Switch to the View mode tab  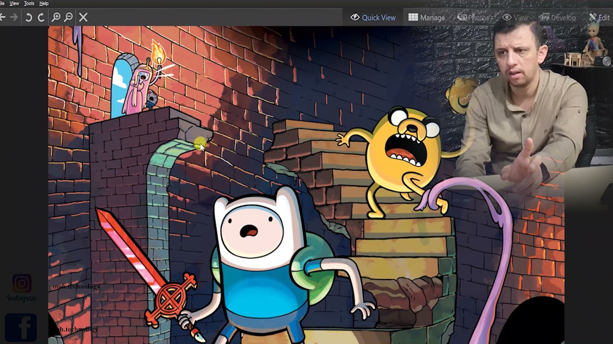(515, 18)
